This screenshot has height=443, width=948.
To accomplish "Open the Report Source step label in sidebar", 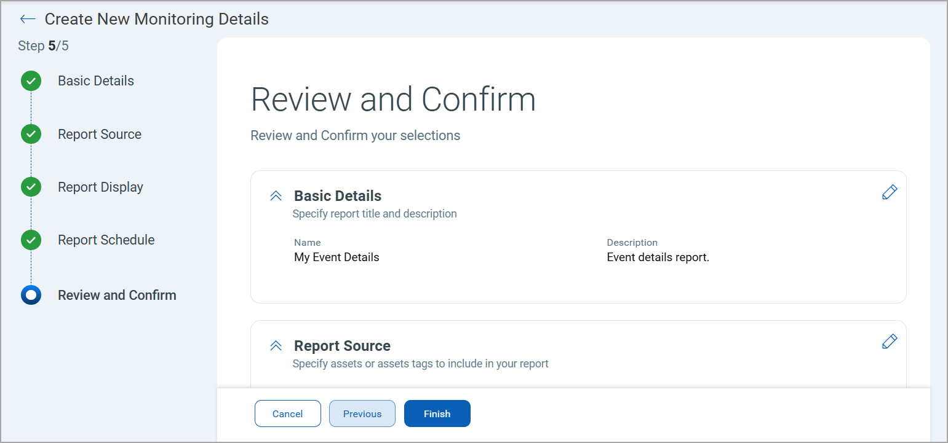I will 100,135.
